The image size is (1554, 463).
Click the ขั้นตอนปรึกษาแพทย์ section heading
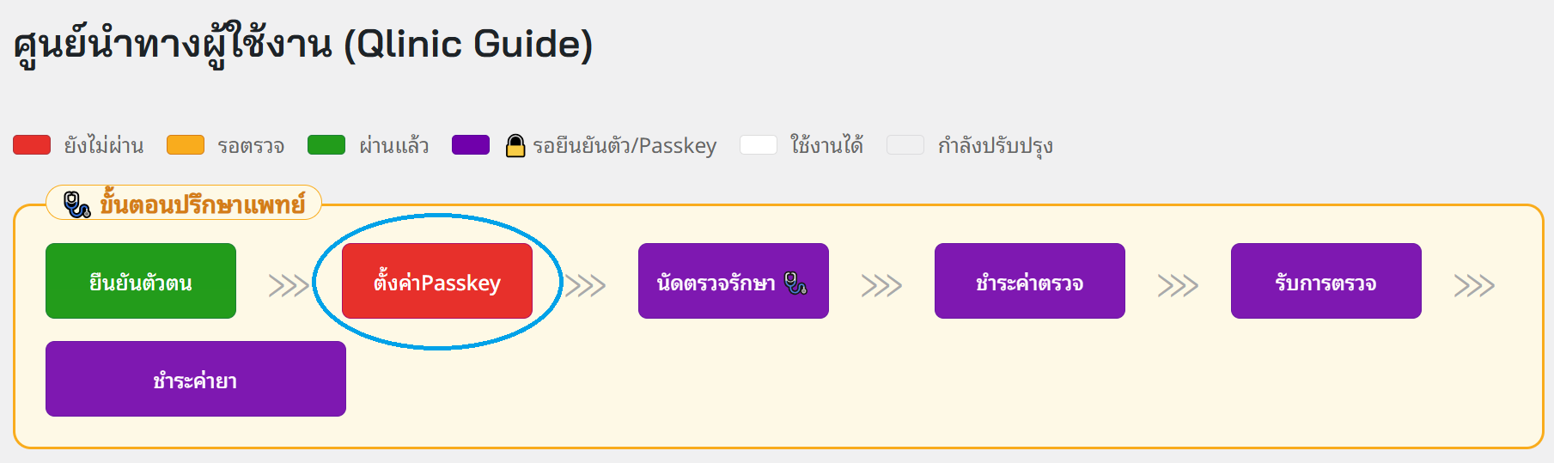(203, 204)
